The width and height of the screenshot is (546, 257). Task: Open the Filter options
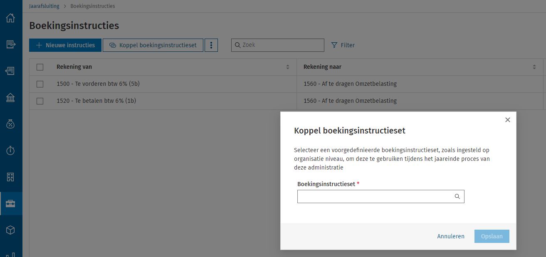[x=343, y=45]
